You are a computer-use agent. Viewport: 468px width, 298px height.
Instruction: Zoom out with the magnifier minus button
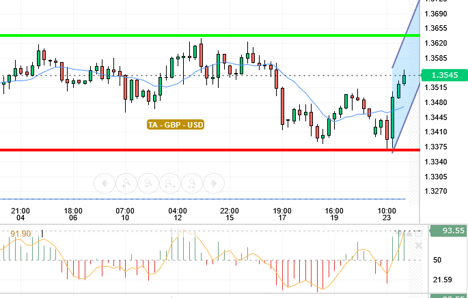(x=148, y=183)
